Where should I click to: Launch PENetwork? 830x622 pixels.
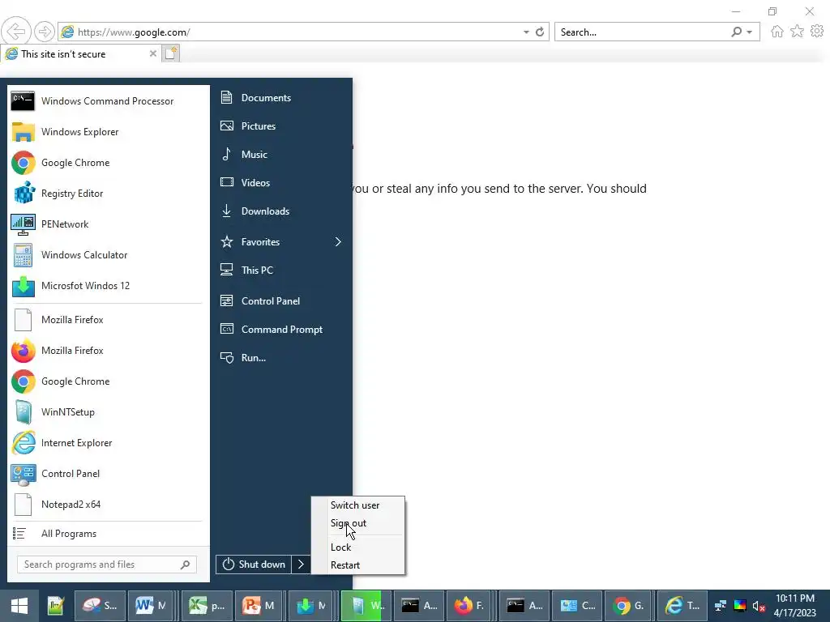[109, 224]
